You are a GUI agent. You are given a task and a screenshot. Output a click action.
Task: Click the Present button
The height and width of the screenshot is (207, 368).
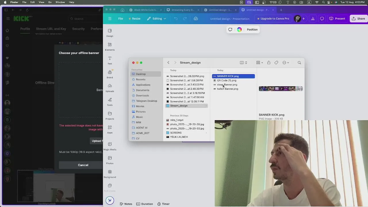tap(337, 19)
